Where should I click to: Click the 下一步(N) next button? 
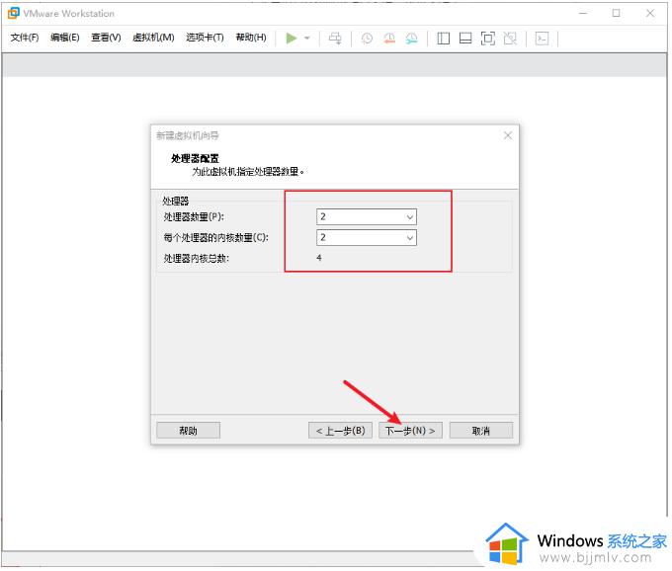[410, 431]
